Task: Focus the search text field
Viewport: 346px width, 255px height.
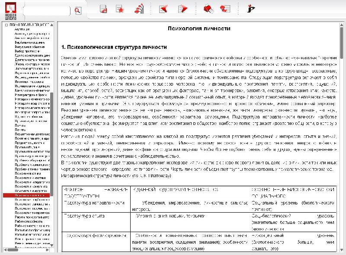Action: tap(47, 11)
